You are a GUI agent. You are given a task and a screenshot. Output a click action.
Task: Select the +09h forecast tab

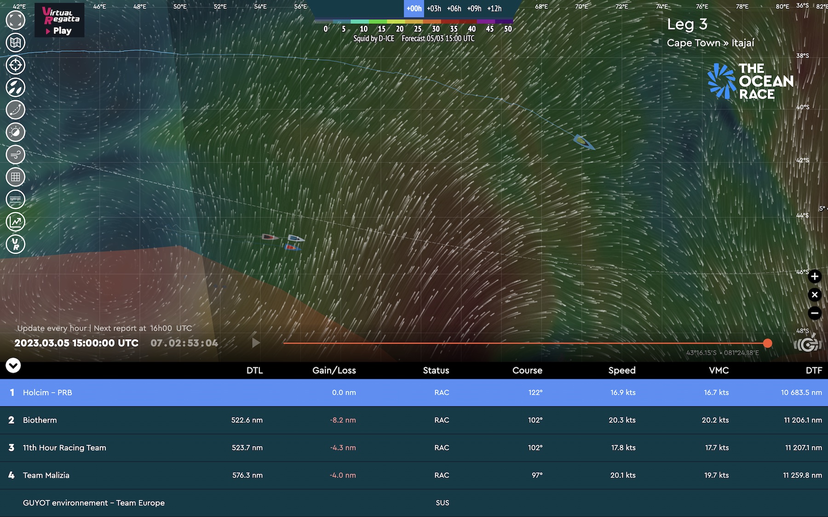point(474,9)
